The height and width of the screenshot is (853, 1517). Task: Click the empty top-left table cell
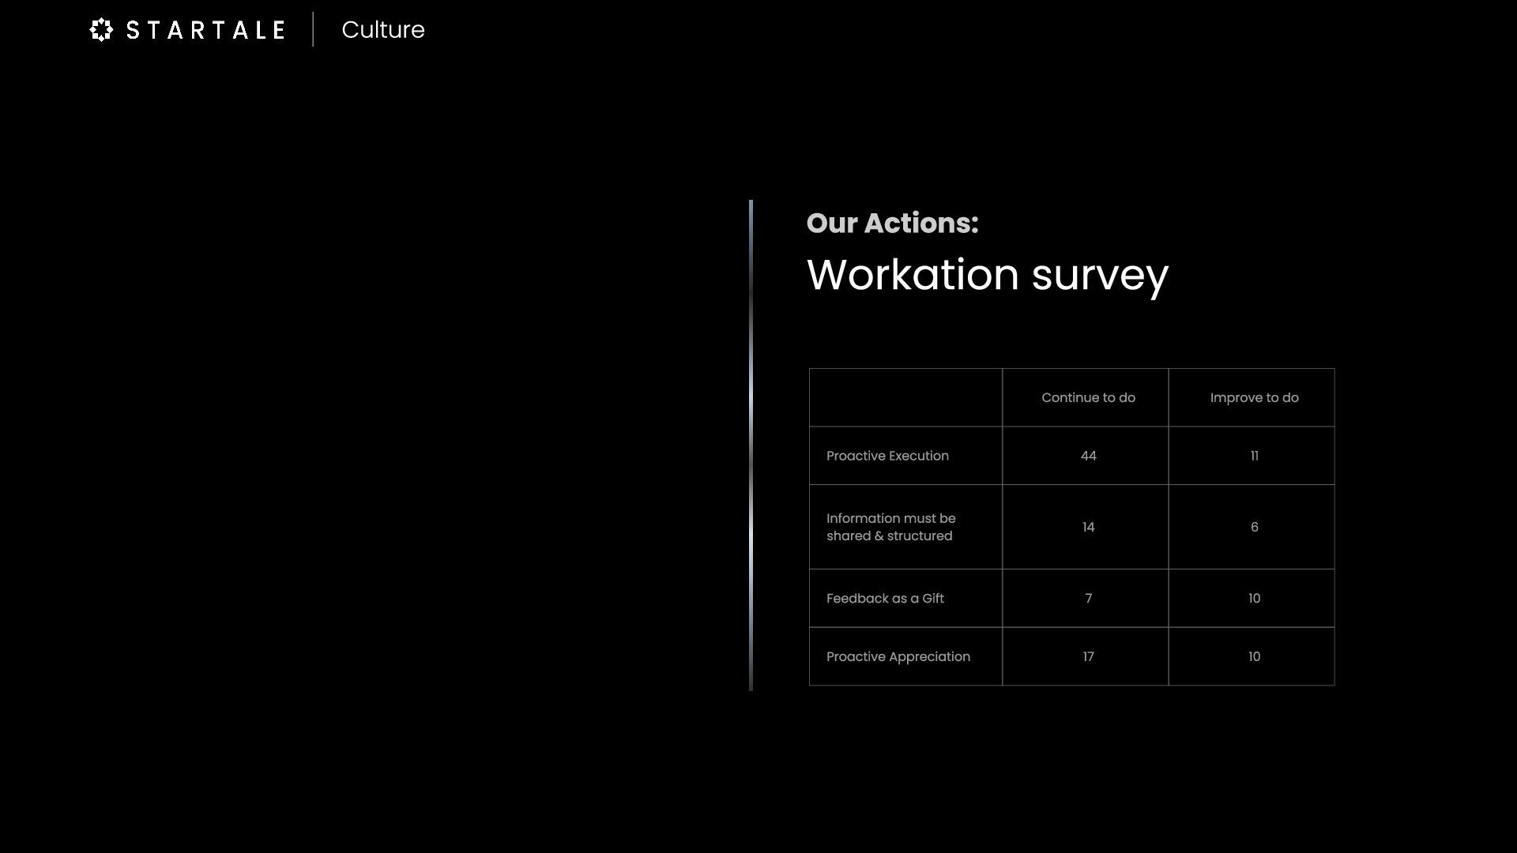(905, 398)
